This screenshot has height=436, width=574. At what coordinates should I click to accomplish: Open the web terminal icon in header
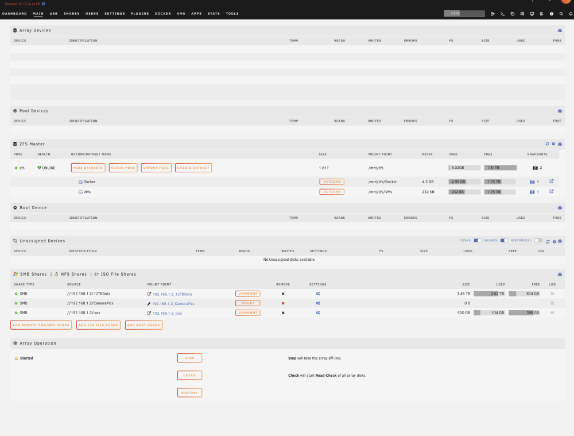503,14
